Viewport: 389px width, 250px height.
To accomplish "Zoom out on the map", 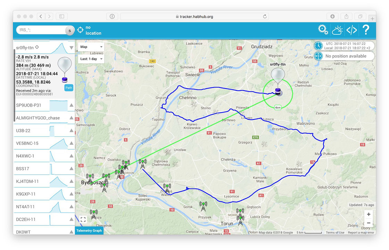I will [x=369, y=223].
